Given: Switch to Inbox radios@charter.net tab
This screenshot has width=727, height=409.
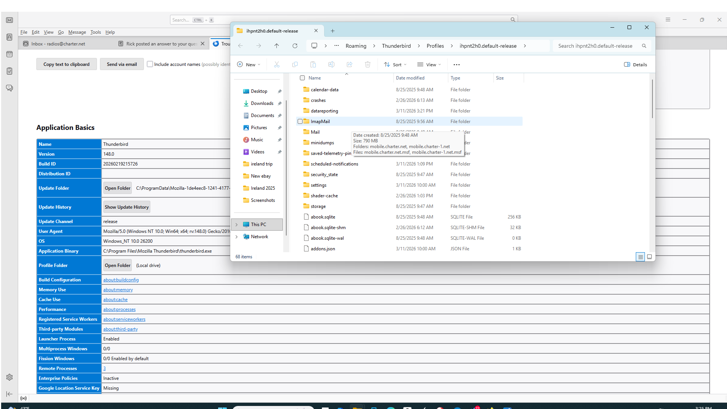Looking at the screenshot, I should pyautogui.click(x=58, y=44).
